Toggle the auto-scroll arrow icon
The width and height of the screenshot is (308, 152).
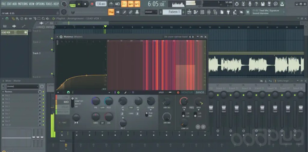coord(118,12)
